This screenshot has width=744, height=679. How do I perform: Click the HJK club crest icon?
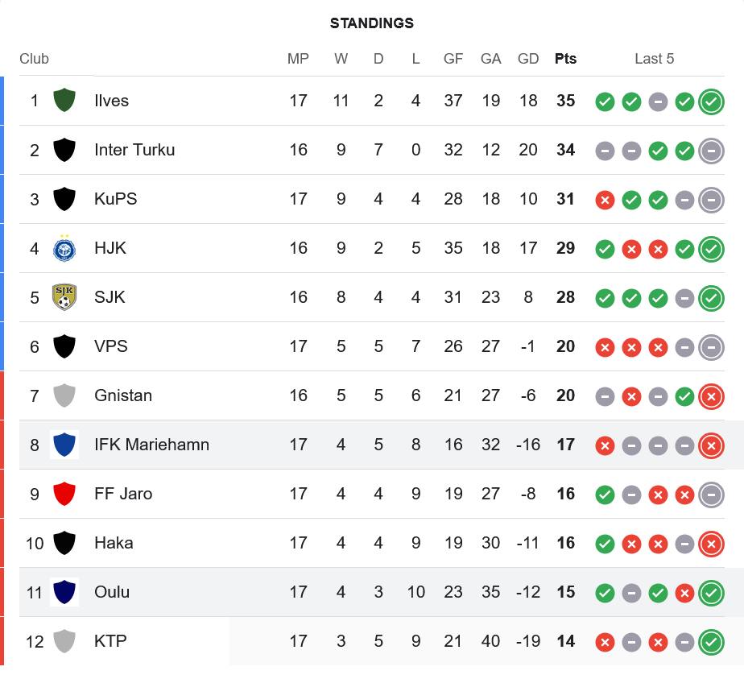(x=64, y=248)
